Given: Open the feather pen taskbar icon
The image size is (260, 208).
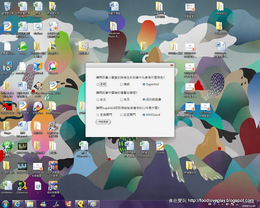Looking at the screenshot, I should click(x=56, y=204).
